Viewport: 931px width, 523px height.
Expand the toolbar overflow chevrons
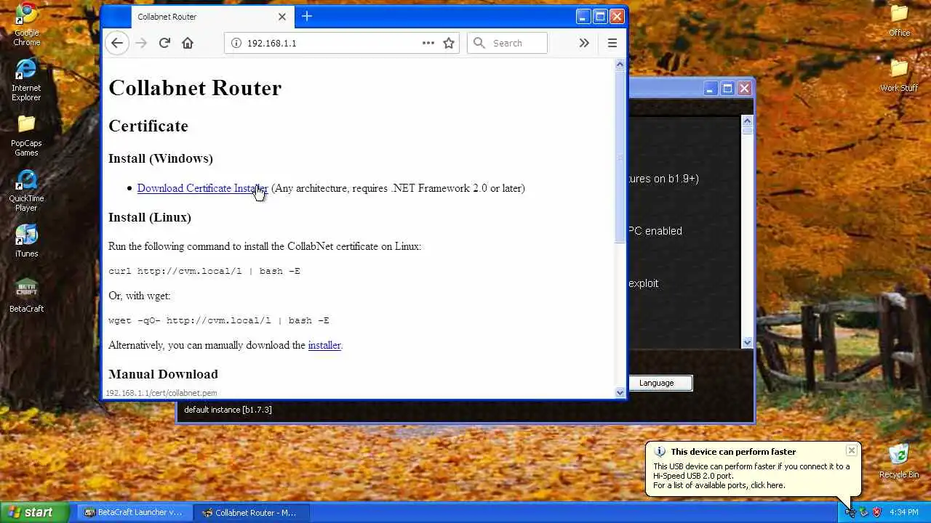584,43
